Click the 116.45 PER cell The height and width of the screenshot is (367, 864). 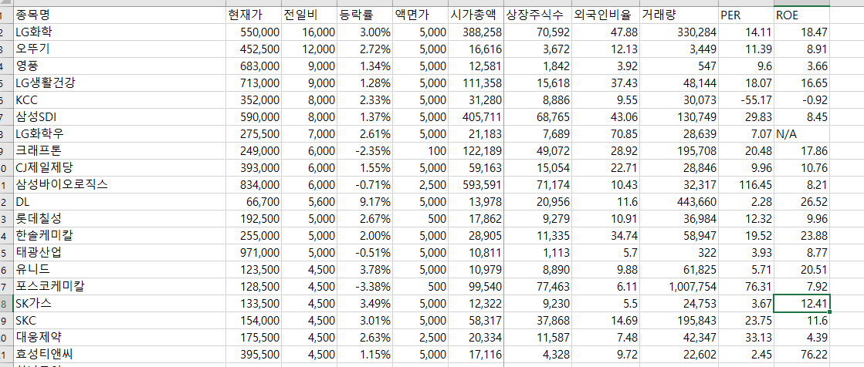(746, 185)
